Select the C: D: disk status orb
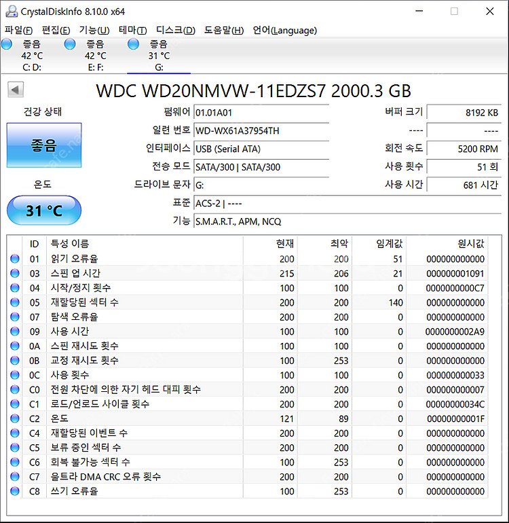509x523 pixels. pyautogui.click(x=7, y=44)
